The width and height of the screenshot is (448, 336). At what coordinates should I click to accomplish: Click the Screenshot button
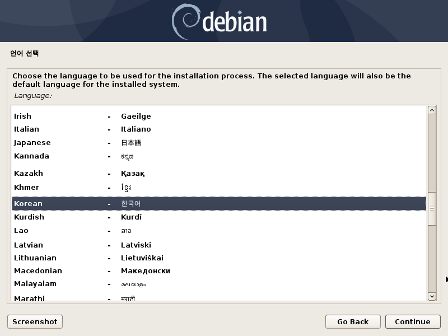click(x=35, y=321)
